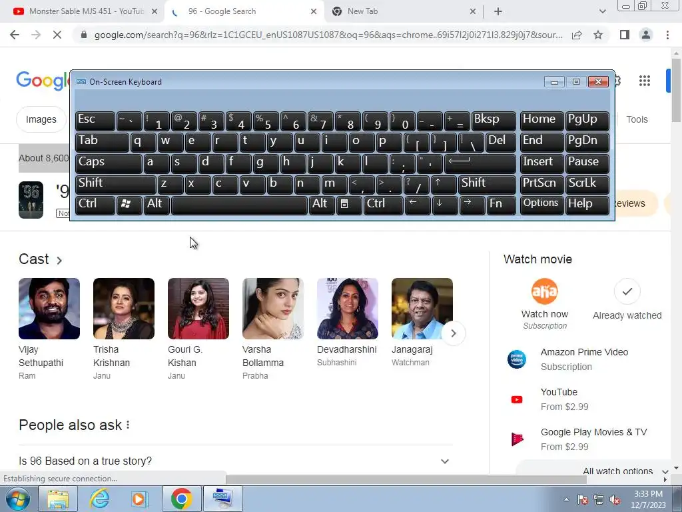Open People also ask options menu
The width and height of the screenshot is (682, 512).
[128, 425]
